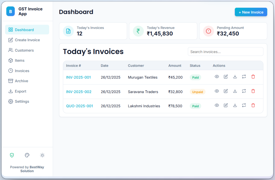Screen dimensions: 275x180
Task: Click Paid badge for Lakshmi Industries
Action: (196, 106)
